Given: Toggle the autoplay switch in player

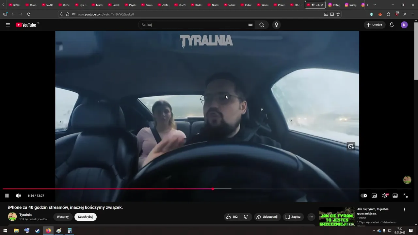Looking at the screenshot, I should point(364,196).
